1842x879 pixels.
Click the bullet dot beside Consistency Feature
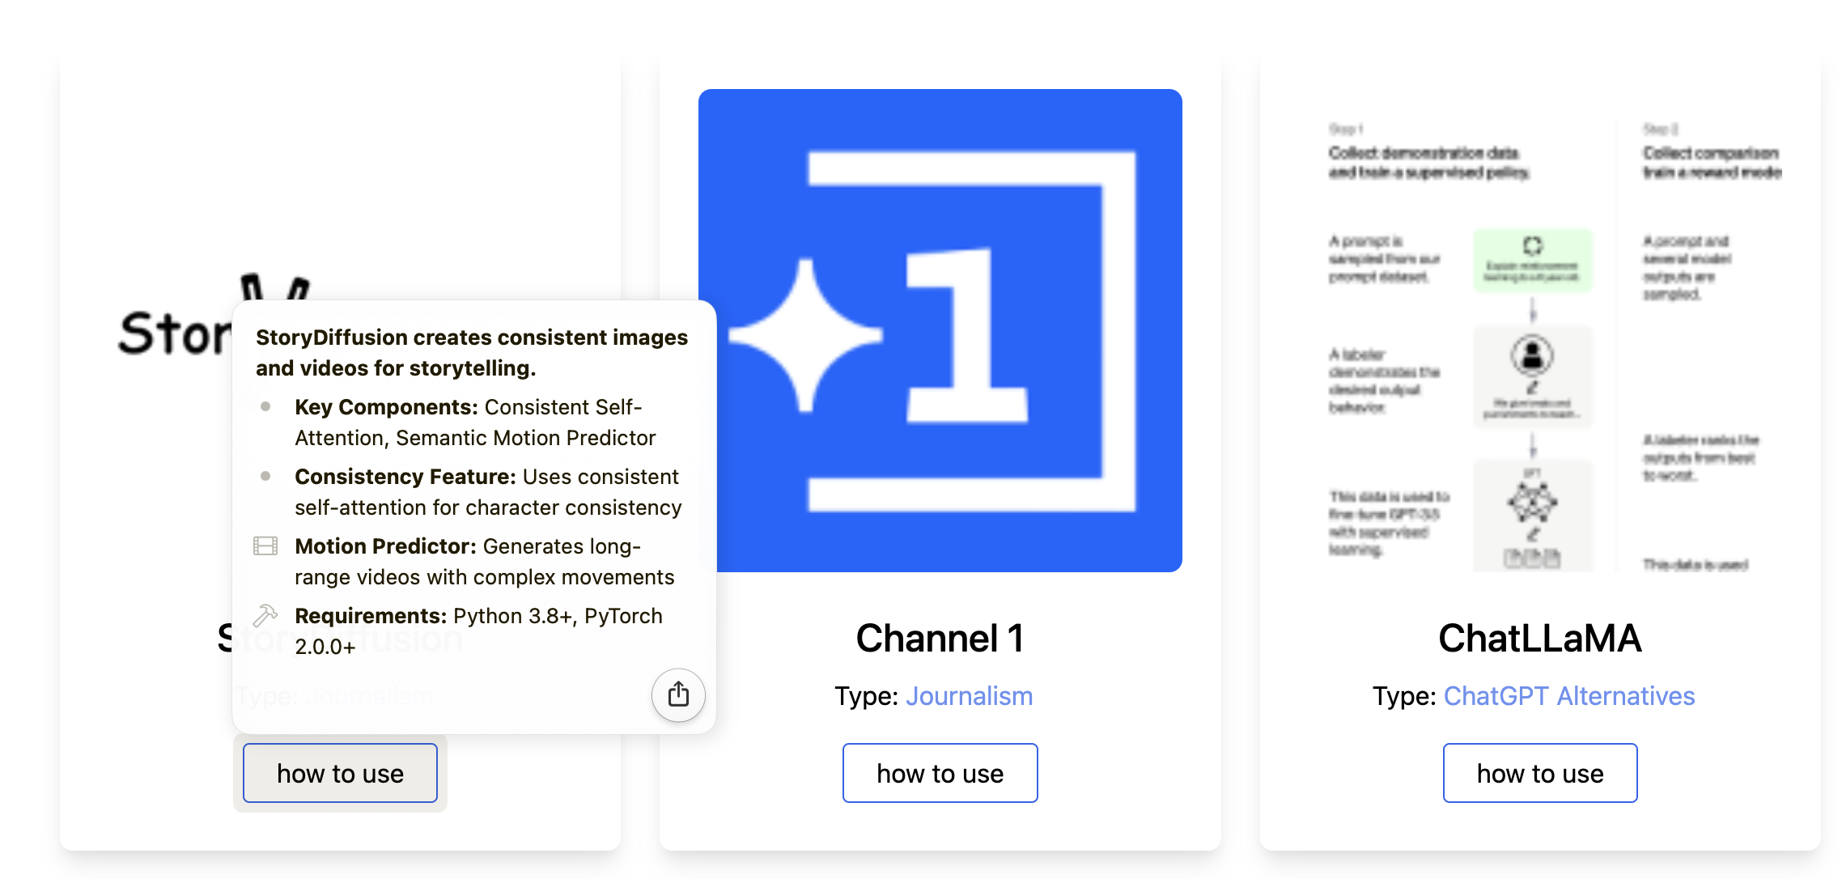[265, 476]
